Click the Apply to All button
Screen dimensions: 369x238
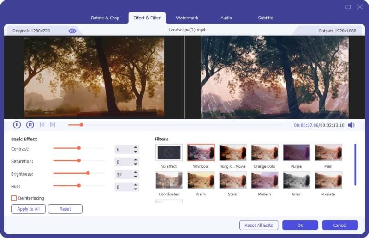[28, 209]
